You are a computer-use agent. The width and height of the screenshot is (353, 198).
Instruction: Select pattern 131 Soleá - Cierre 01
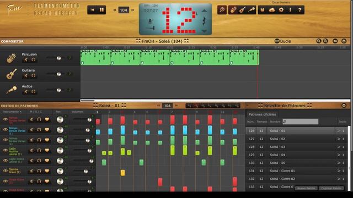pos(297,171)
